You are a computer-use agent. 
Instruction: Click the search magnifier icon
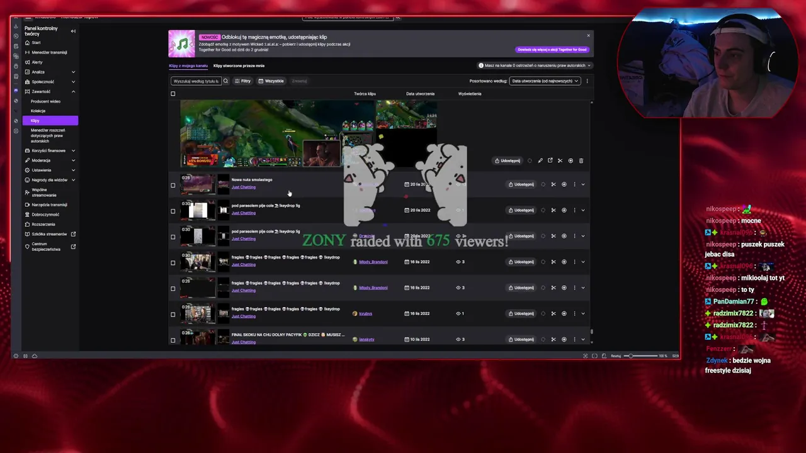pos(225,81)
